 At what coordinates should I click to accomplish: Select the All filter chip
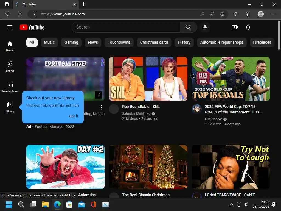(32, 43)
